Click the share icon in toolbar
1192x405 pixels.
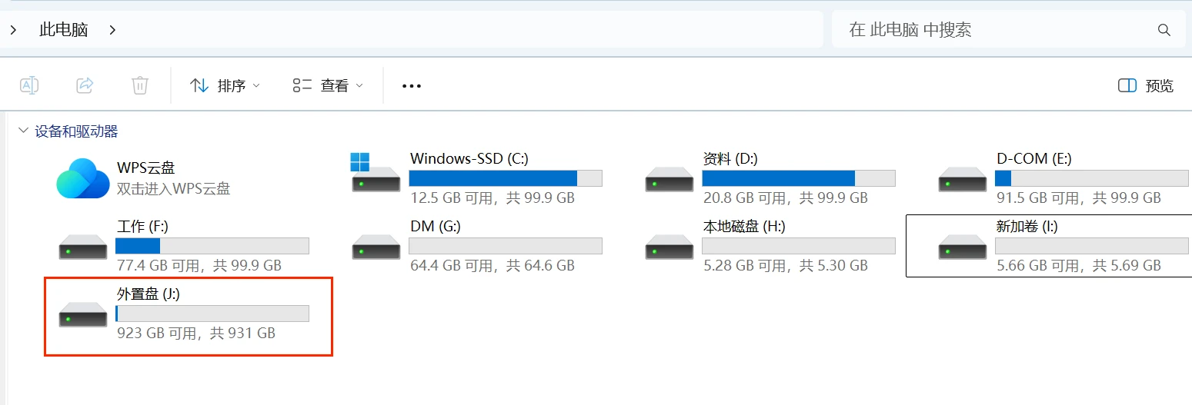pos(85,85)
